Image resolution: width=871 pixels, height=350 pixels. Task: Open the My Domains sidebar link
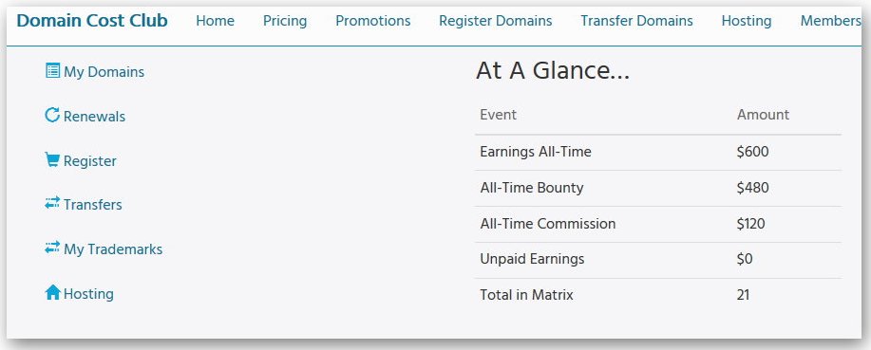(104, 72)
